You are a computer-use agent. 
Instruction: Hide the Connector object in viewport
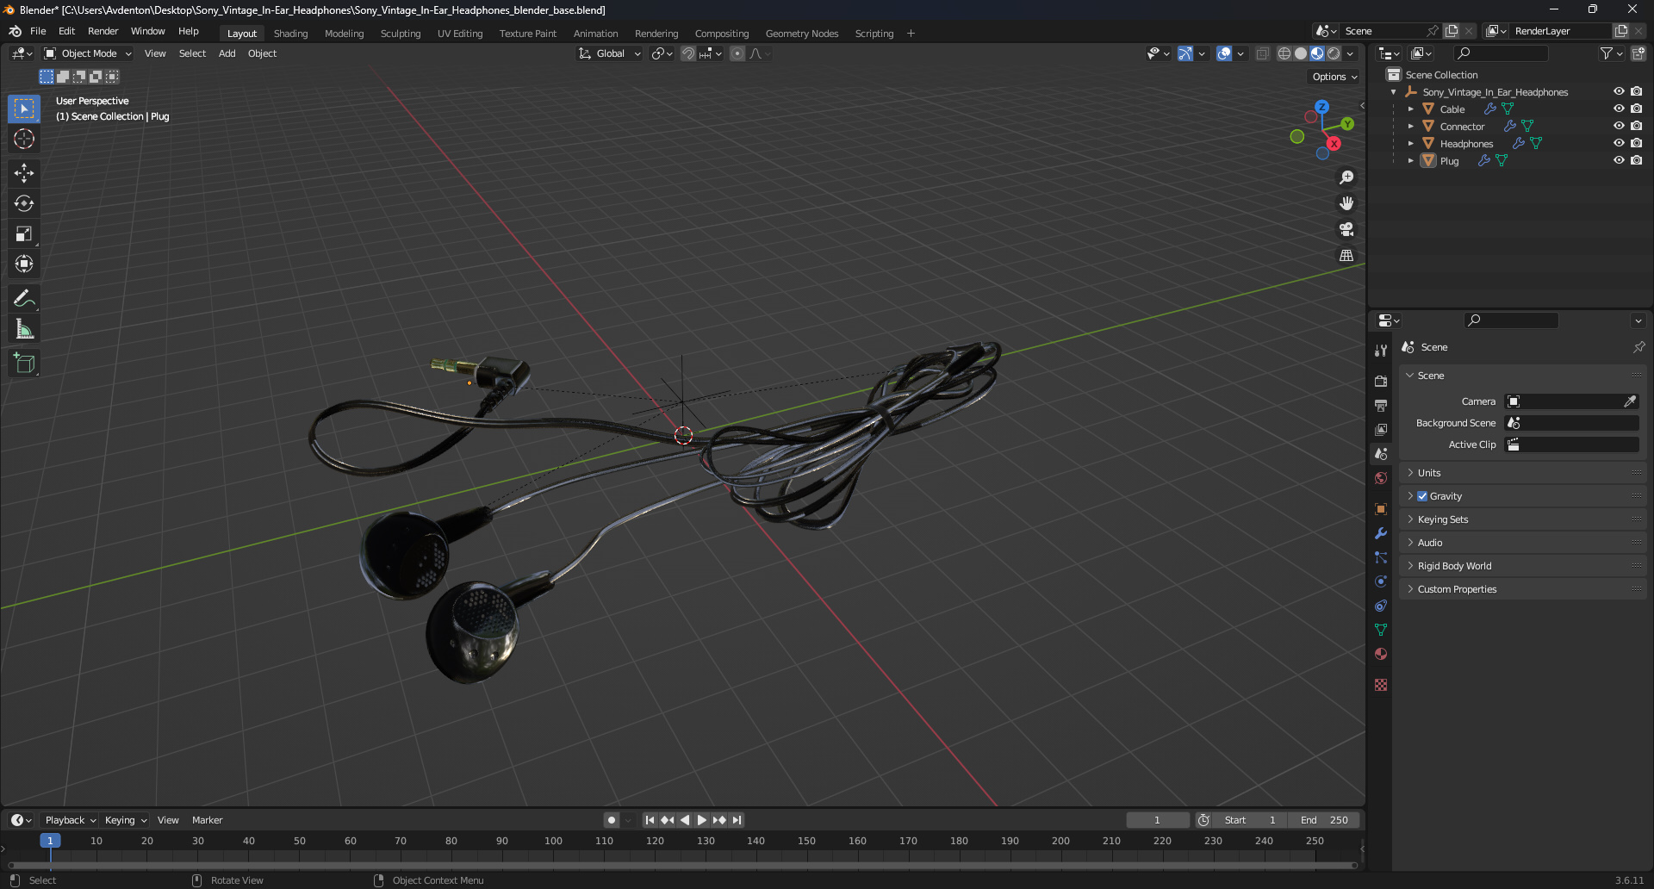(x=1619, y=126)
